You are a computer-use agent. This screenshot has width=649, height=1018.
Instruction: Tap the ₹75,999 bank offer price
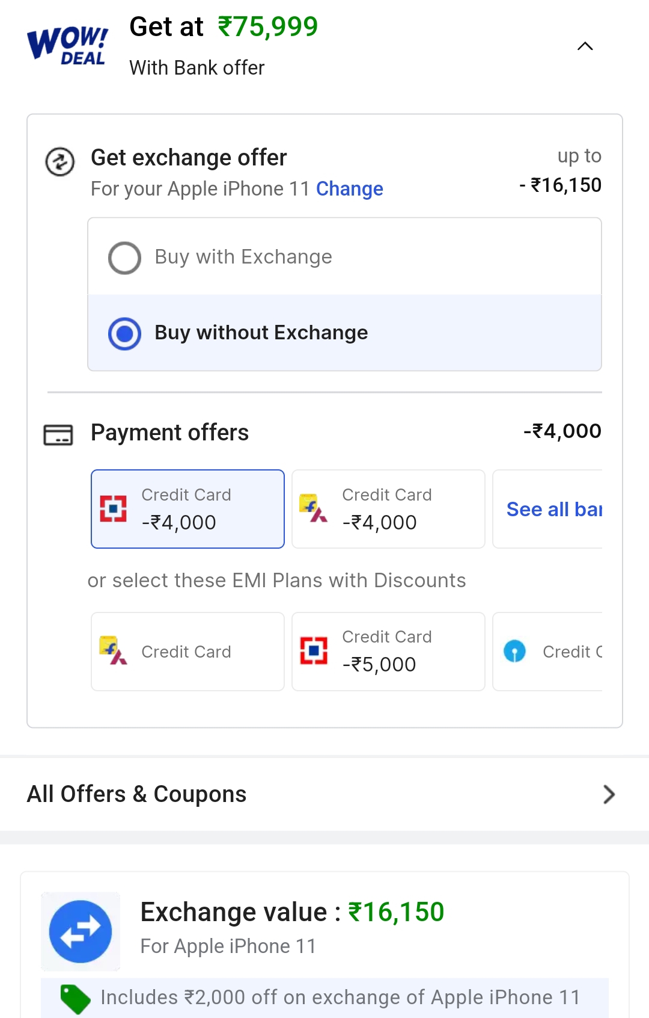(x=268, y=27)
